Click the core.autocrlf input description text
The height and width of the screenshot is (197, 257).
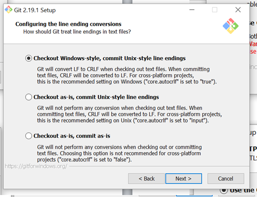[129, 114]
